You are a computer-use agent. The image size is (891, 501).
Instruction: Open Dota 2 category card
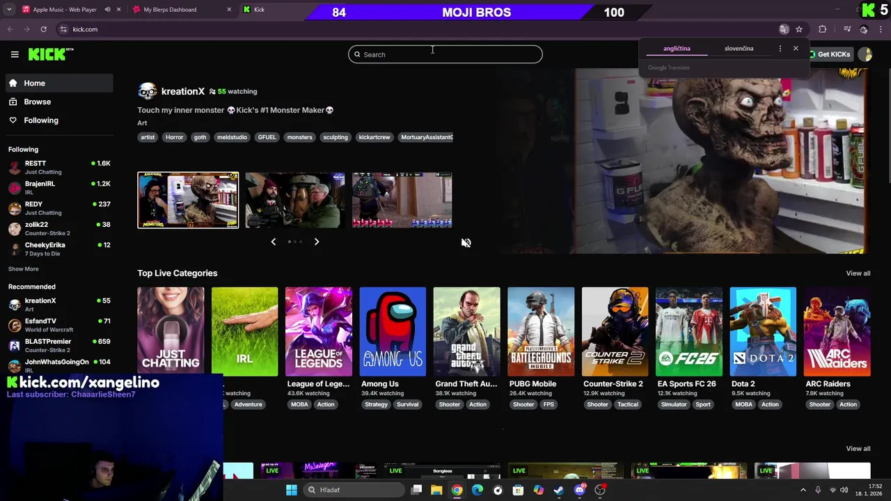[763, 331]
